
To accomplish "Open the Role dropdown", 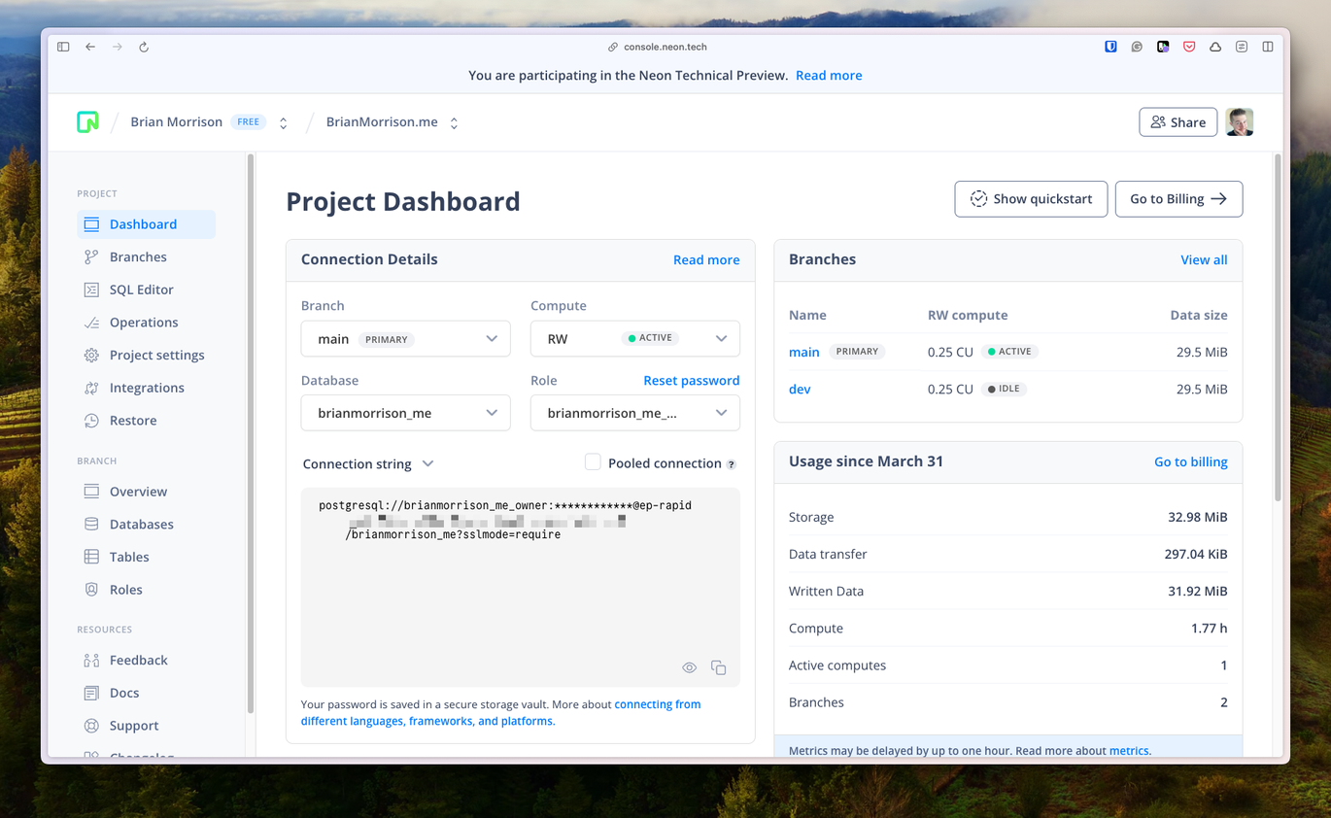I will coord(635,413).
